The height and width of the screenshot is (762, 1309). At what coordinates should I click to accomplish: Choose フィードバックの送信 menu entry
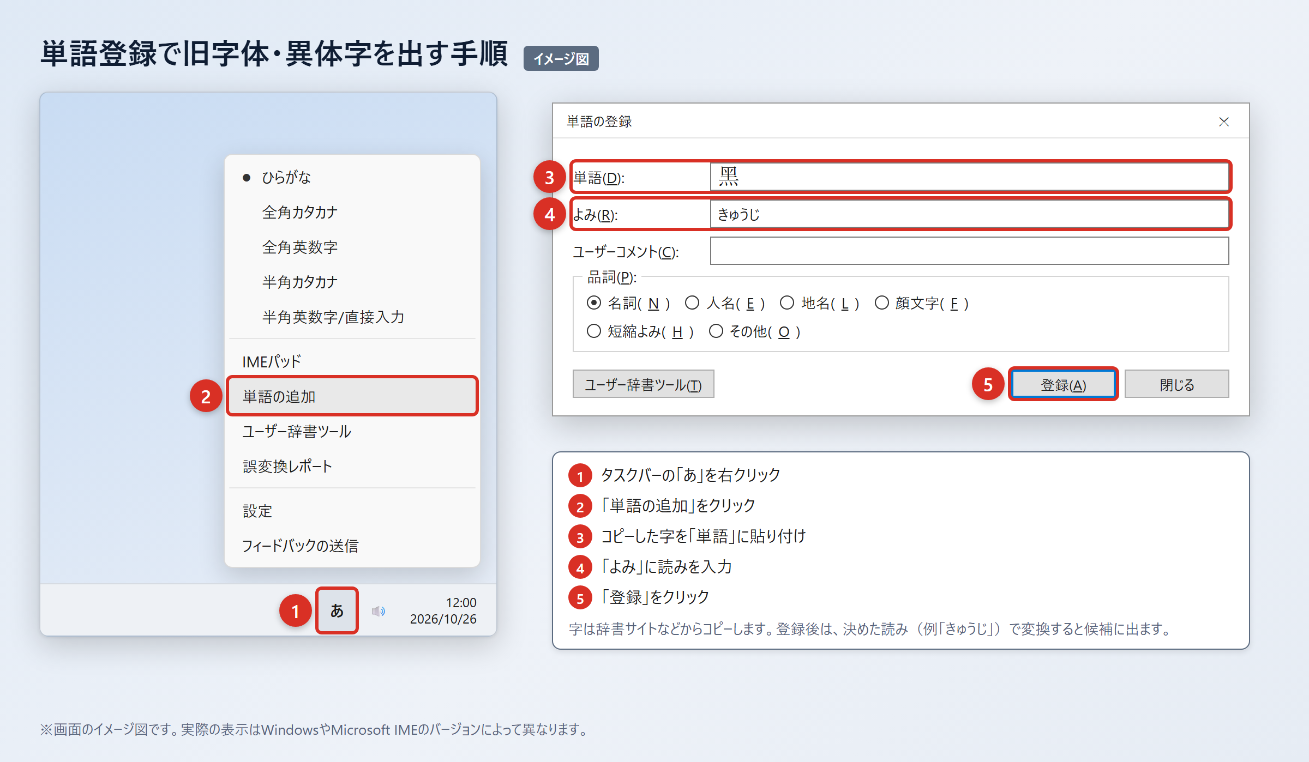pyautogui.click(x=352, y=546)
